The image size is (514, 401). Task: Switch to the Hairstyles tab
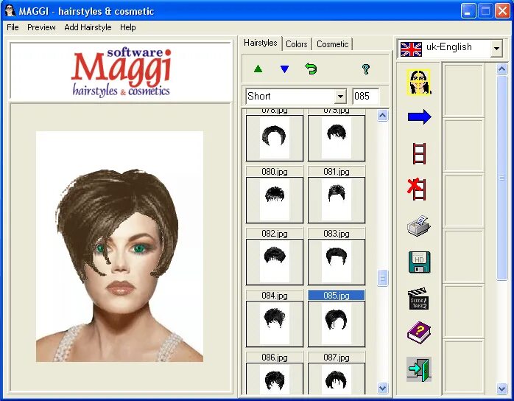[x=261, y=43]
